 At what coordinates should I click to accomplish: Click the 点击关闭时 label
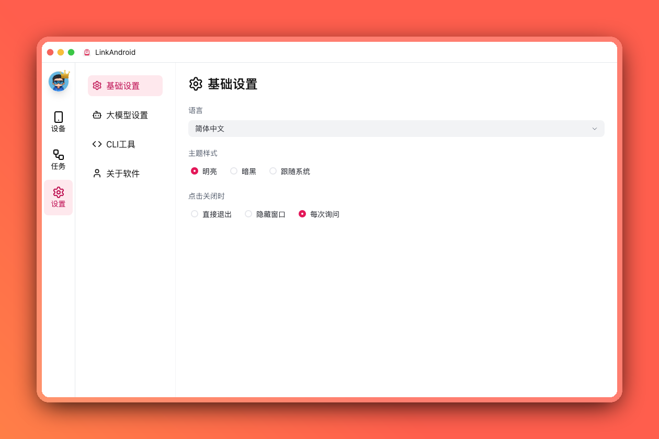tap(207, 196)
